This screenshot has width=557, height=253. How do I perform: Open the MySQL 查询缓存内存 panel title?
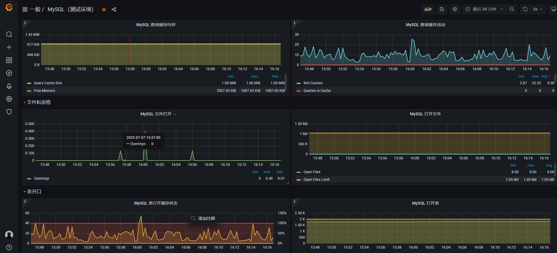click(x=156, y=25)
